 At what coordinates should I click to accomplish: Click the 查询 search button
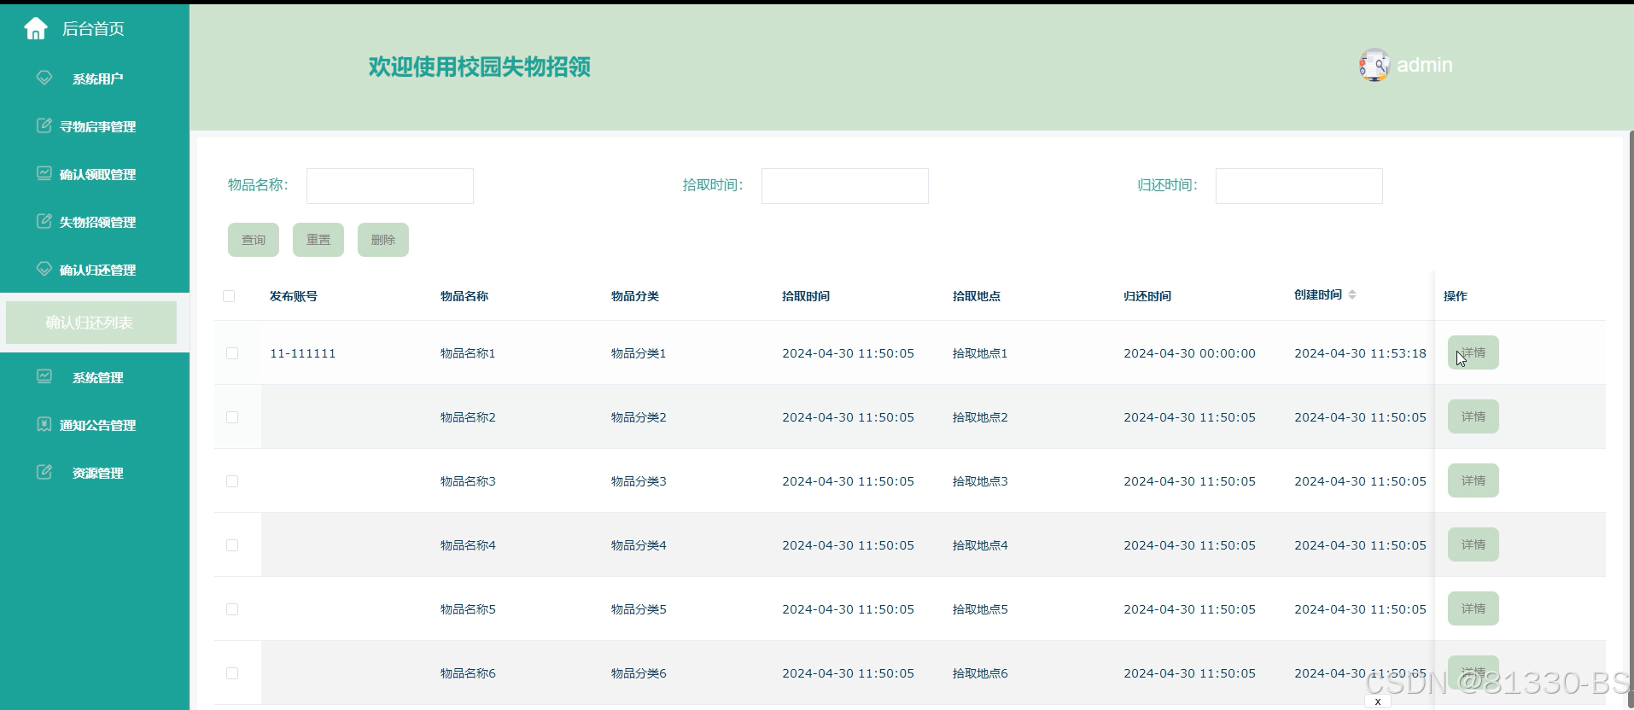254,240
